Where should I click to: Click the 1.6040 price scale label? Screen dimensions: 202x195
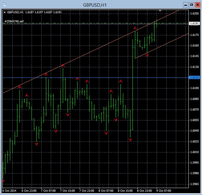tap(194, 131)
